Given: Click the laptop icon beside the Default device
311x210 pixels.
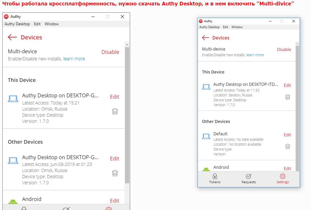Looking at the screenshot, I should pyautogui.click(x=206, y=136).
